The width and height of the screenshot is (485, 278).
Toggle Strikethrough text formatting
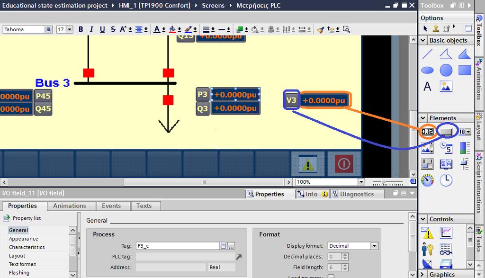pos(113,29)
